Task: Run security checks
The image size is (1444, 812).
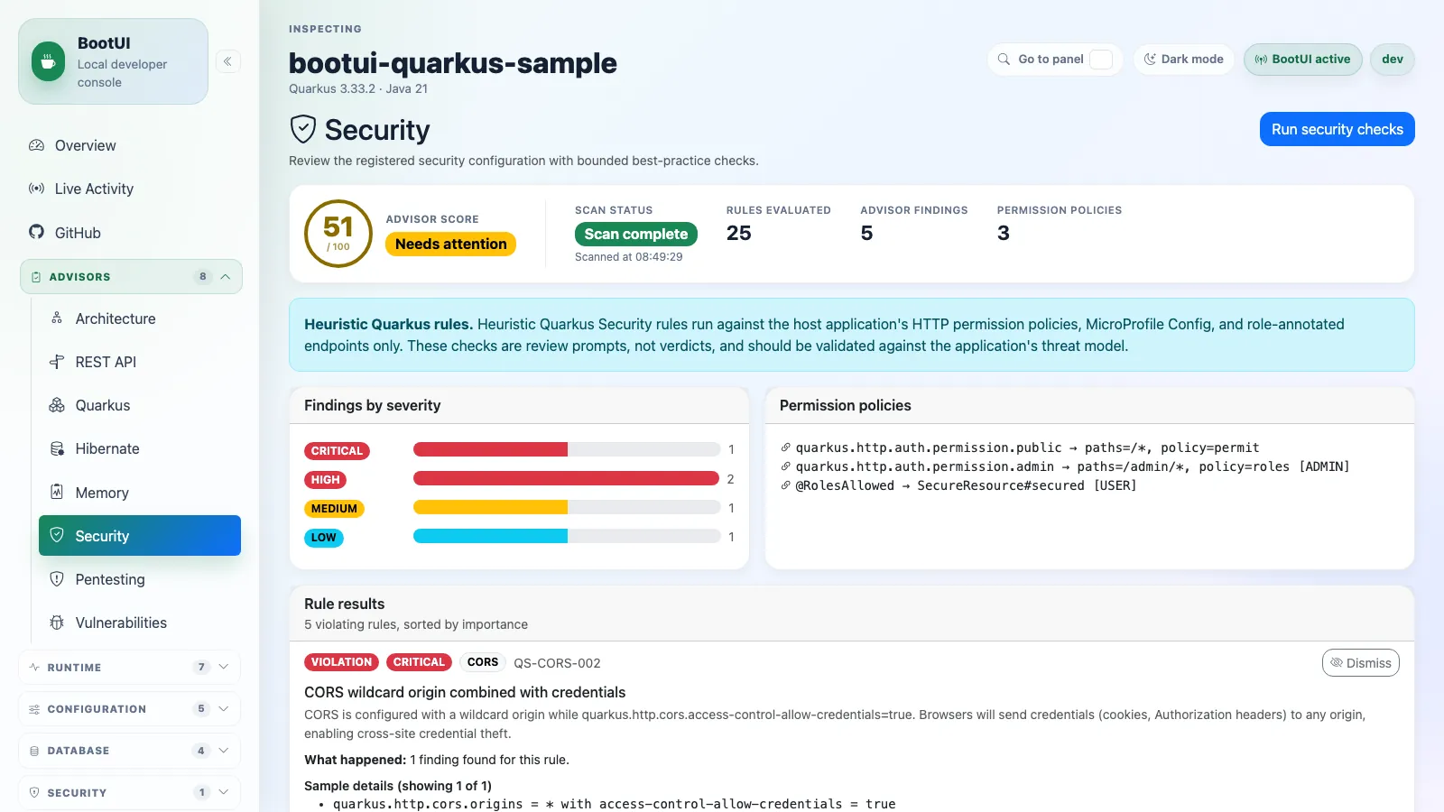Action: [1337, 129]
